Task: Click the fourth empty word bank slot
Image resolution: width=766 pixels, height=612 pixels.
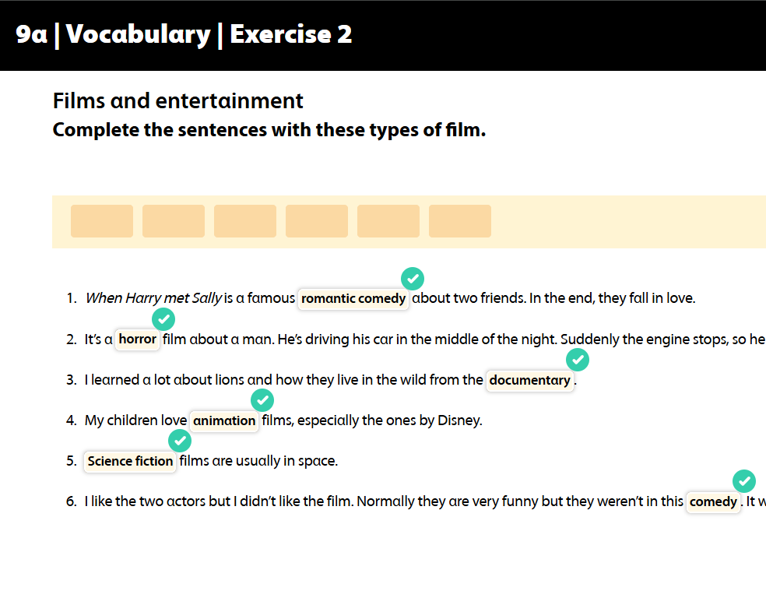Action: tap(317, 221)
